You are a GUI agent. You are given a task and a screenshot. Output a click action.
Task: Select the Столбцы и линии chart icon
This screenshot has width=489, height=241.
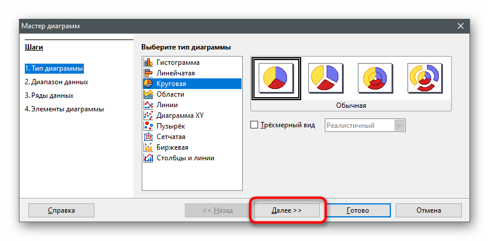point(148,158)
